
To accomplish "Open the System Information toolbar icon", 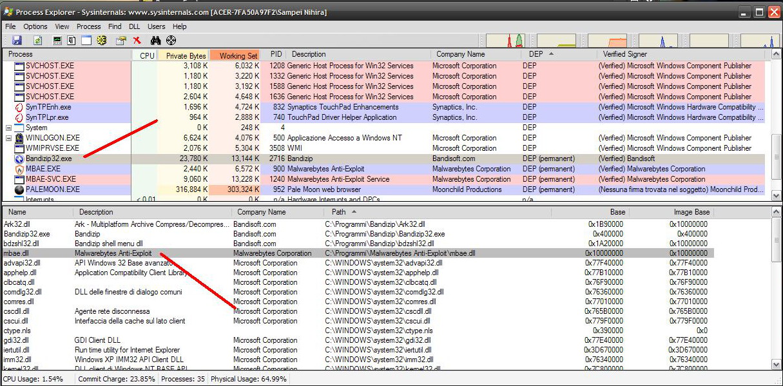I will click(57, 41).
